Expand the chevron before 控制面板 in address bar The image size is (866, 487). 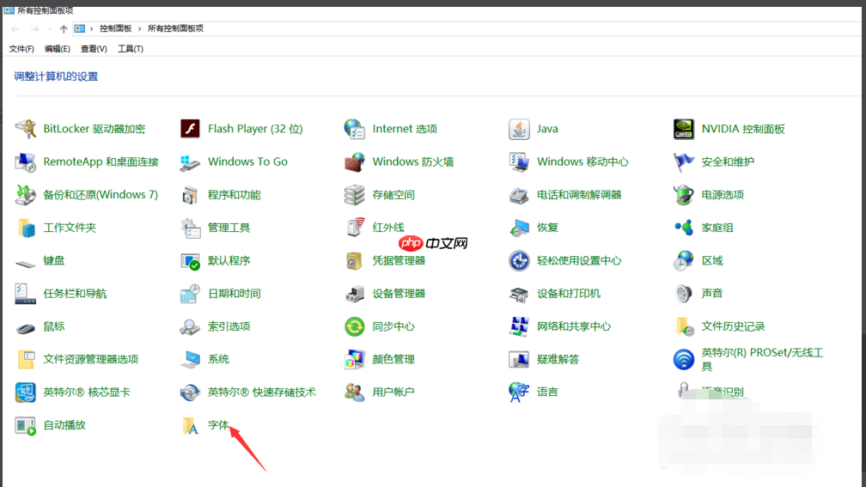(x=92, y=28)
